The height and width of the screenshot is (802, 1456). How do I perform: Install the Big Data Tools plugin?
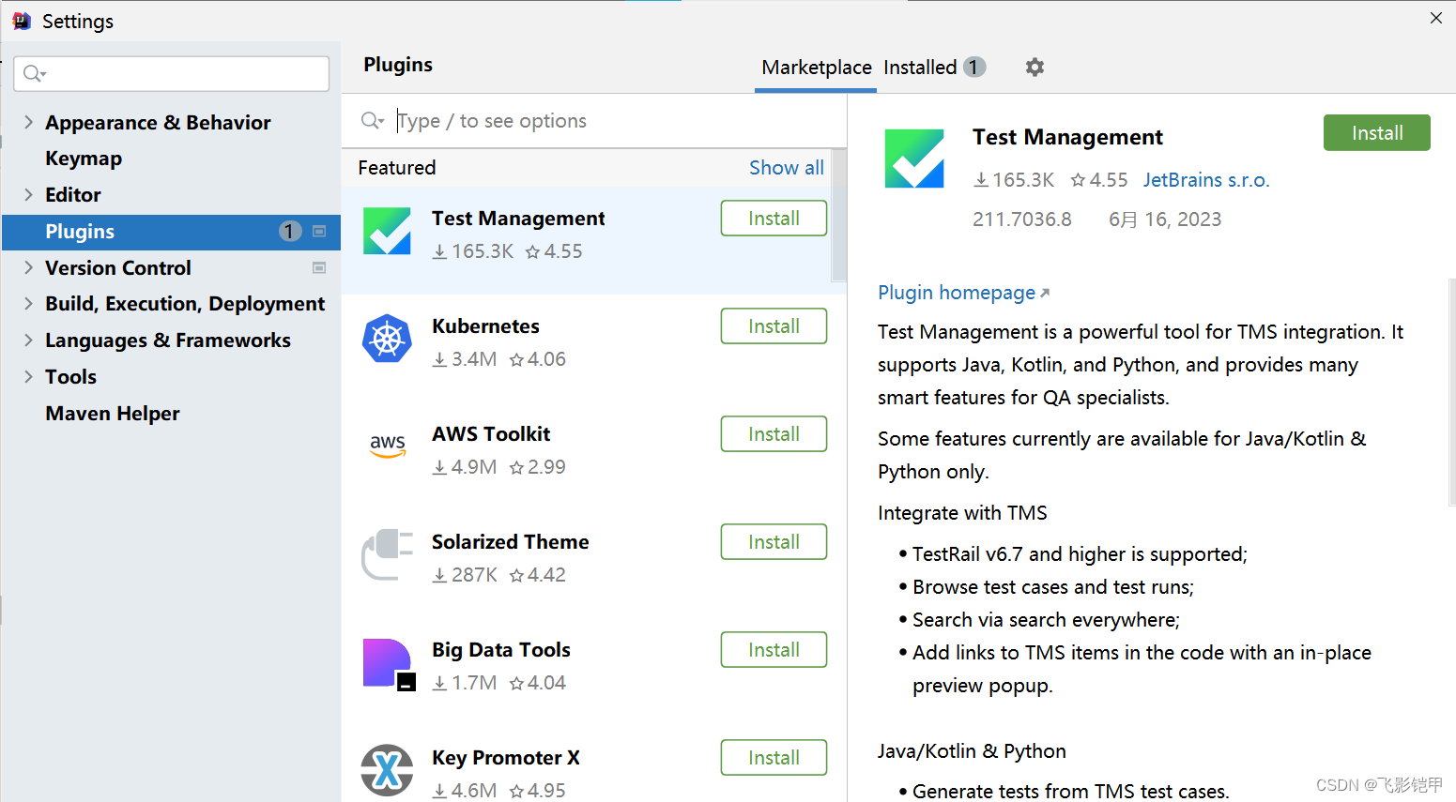click(x=774, y=650)
